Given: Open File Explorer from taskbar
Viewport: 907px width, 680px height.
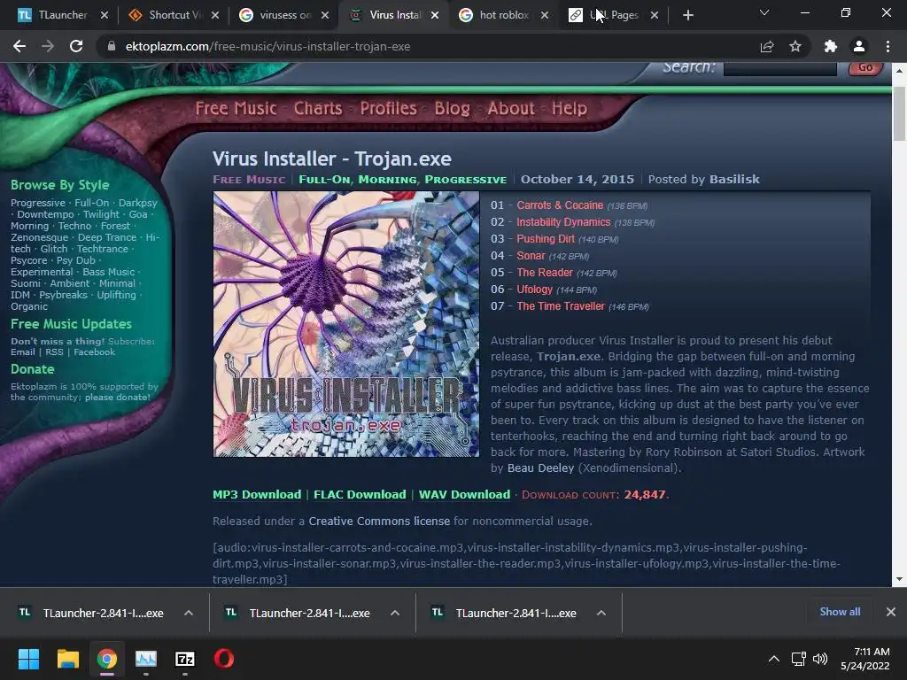Looking at the screenshot, I should click(67, 659).
